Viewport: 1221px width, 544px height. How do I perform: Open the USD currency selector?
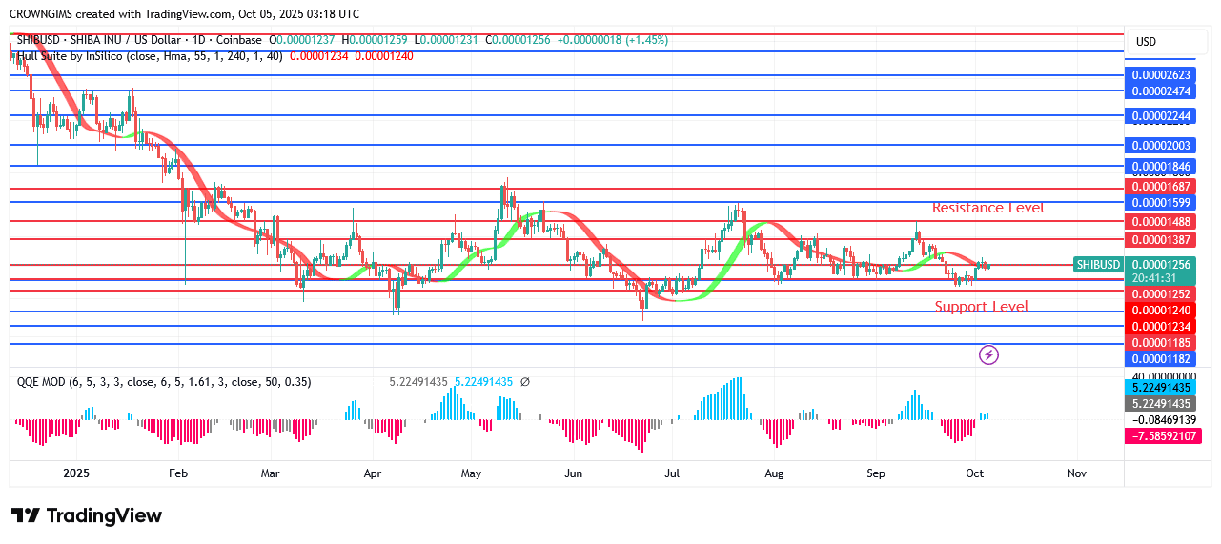(x=1145, y=42)
